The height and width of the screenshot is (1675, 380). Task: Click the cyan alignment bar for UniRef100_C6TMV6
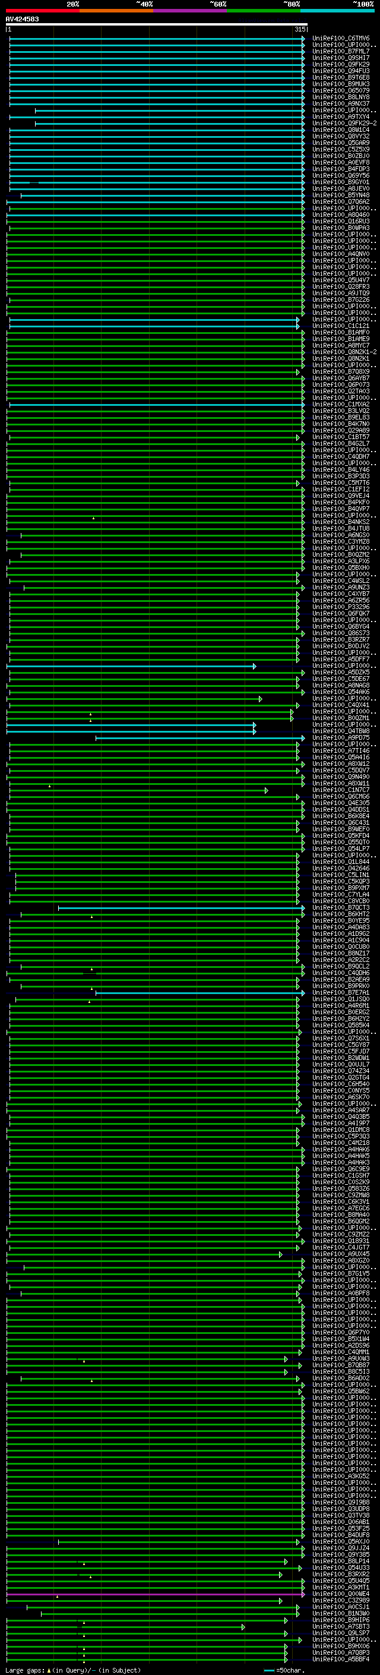click(157, 39)
